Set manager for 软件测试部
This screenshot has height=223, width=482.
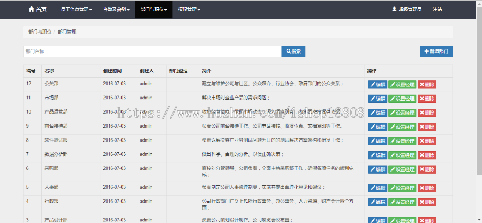(402, 141)
